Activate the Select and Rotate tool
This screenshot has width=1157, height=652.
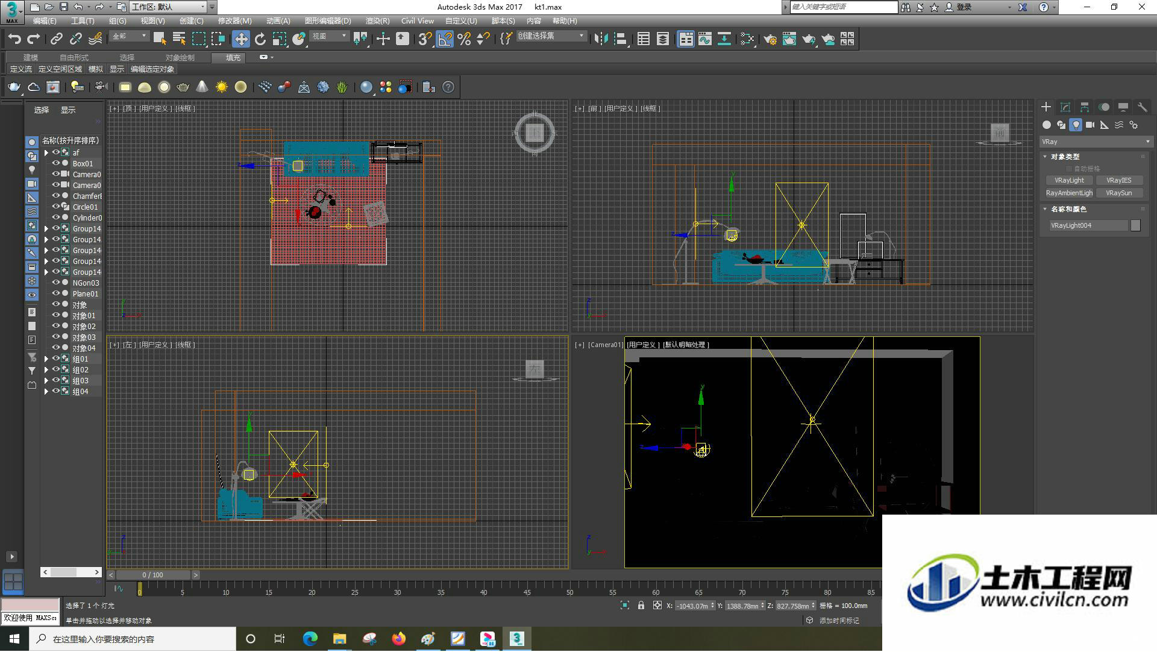pyautogui.click(x=260, y=39)
